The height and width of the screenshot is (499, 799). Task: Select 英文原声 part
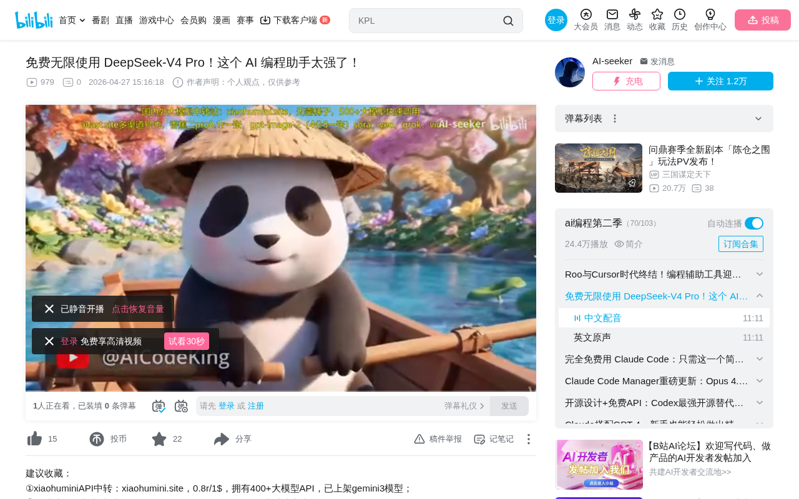[664, 337]
